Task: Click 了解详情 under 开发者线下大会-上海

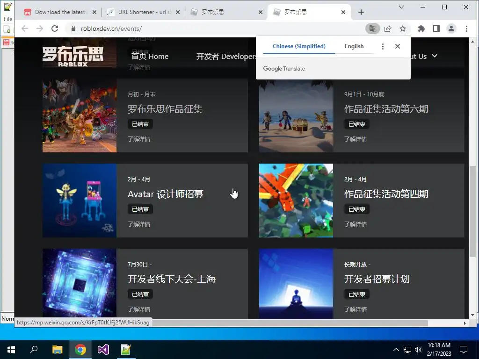Action: pos(139,309)
